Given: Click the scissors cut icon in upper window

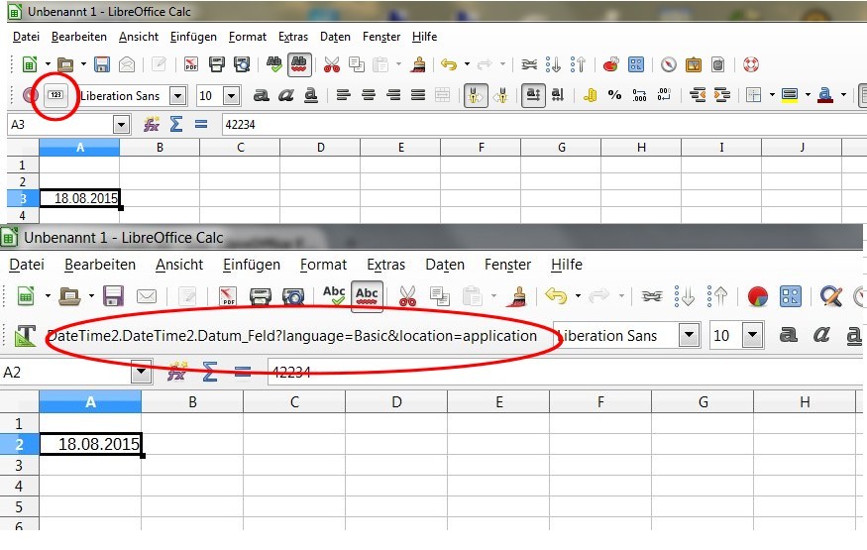Looking at the screenshot, I should click(332, 64).
